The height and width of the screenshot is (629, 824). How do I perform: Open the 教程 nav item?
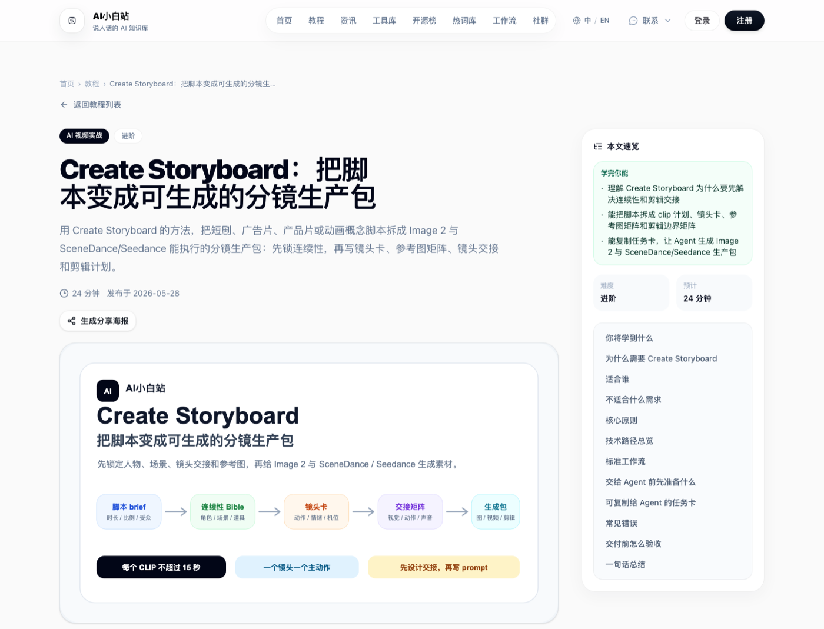(316, 21)
